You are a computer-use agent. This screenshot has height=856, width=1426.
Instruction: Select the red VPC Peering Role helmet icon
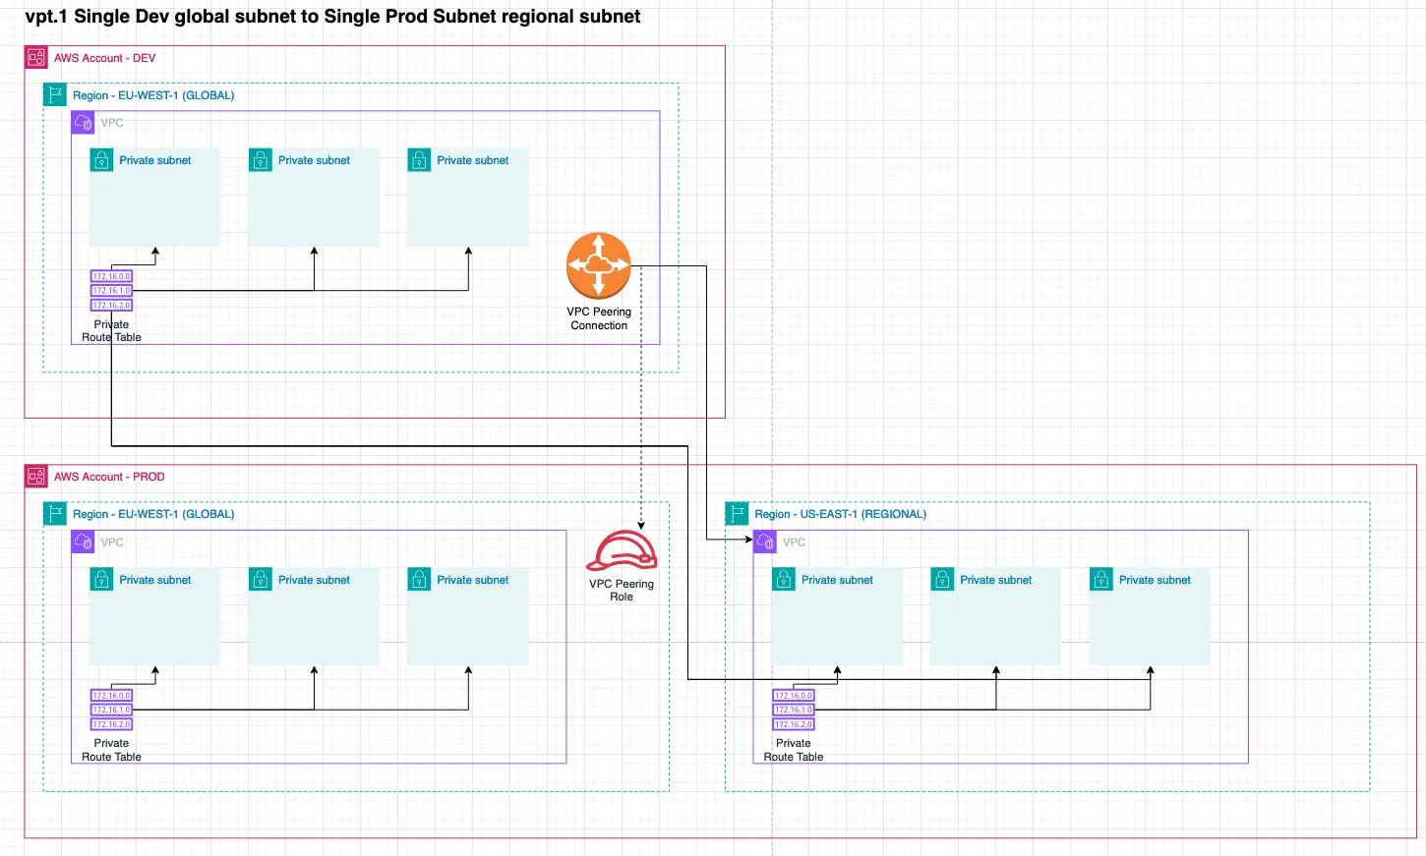pyautogui.click(x=622, y=551)
